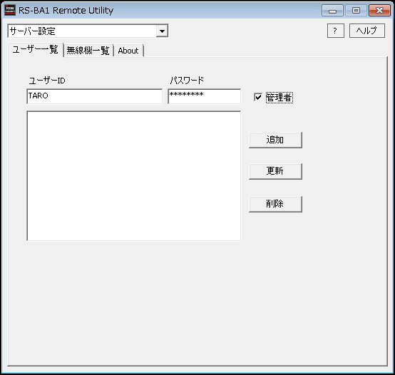This screenshot has width=395, height=375.
Task: Toggle the 管理者 checkbox
Action: (258, 97)
